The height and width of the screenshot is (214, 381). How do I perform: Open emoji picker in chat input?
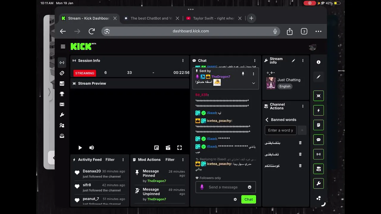click(x=249, y=187)
